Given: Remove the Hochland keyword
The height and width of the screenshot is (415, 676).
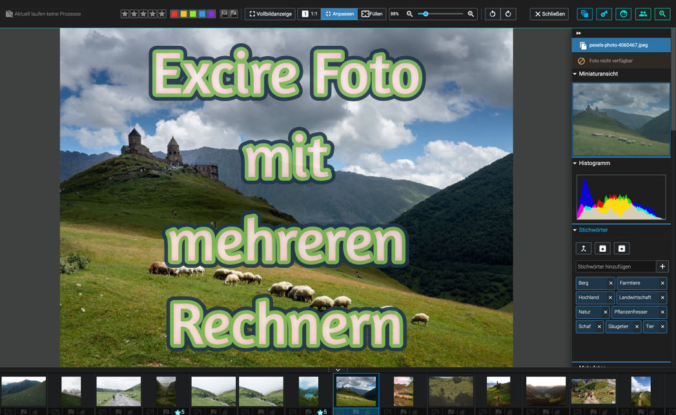Looking at the screenshot, I should (x=610, y=298).
